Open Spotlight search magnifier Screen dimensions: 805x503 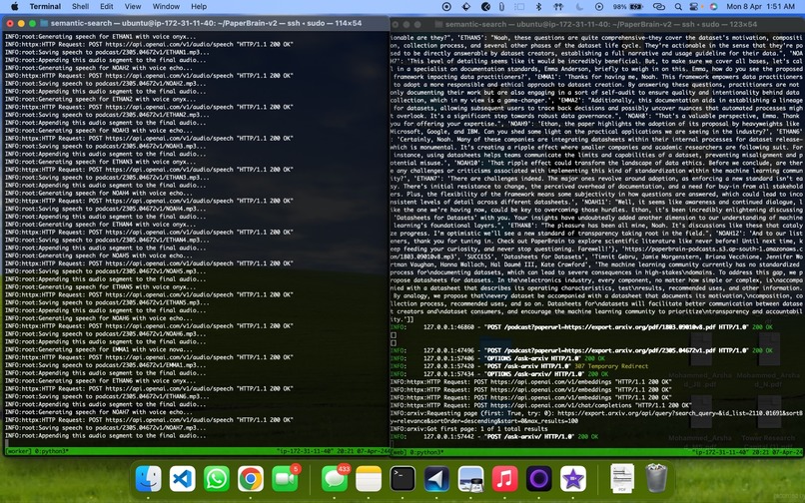click(678, 7)
